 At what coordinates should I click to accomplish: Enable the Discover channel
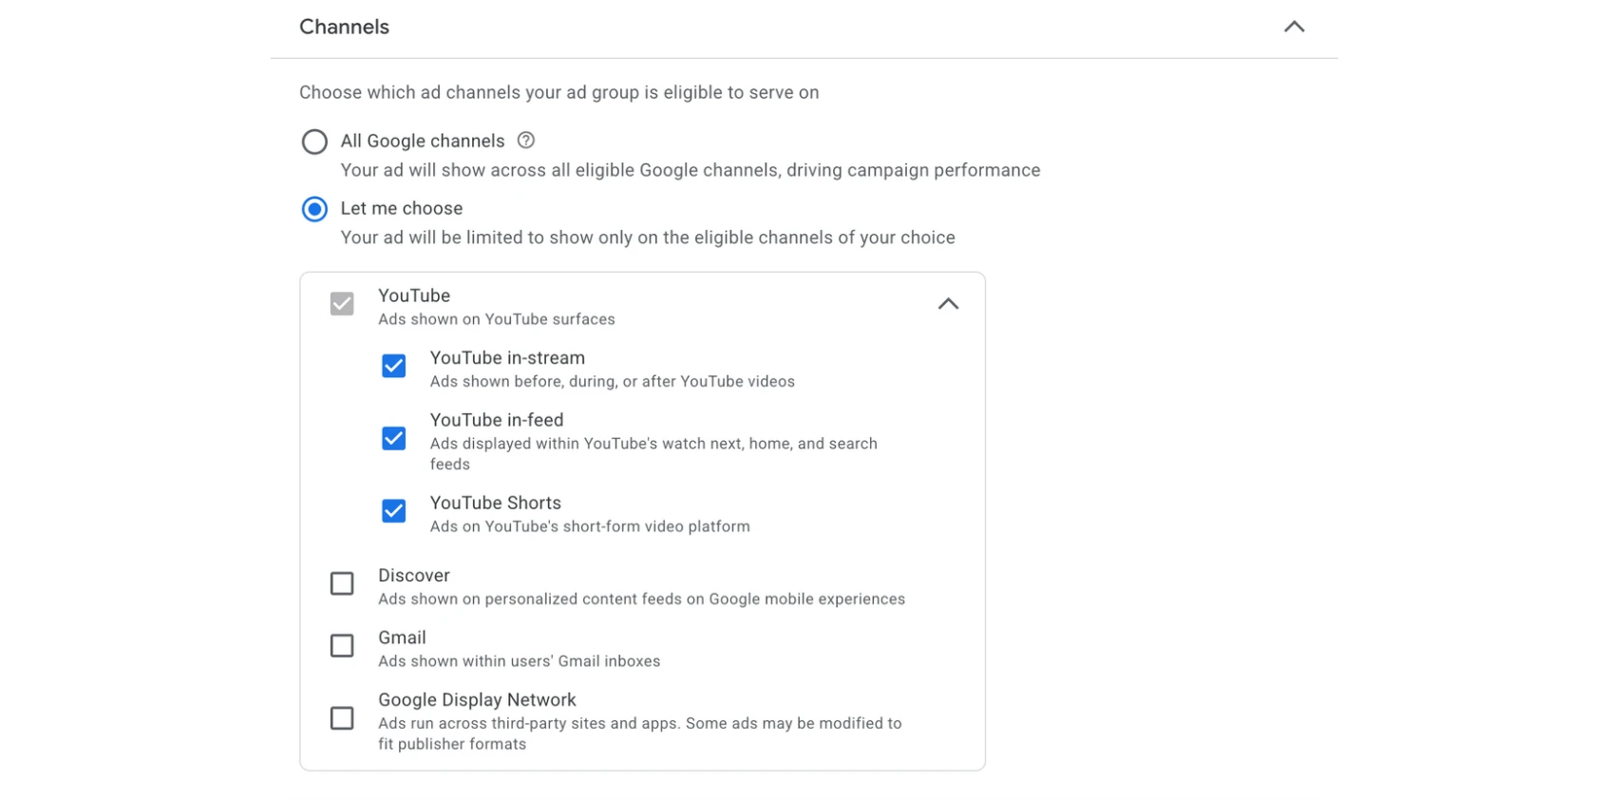(341, 583)
